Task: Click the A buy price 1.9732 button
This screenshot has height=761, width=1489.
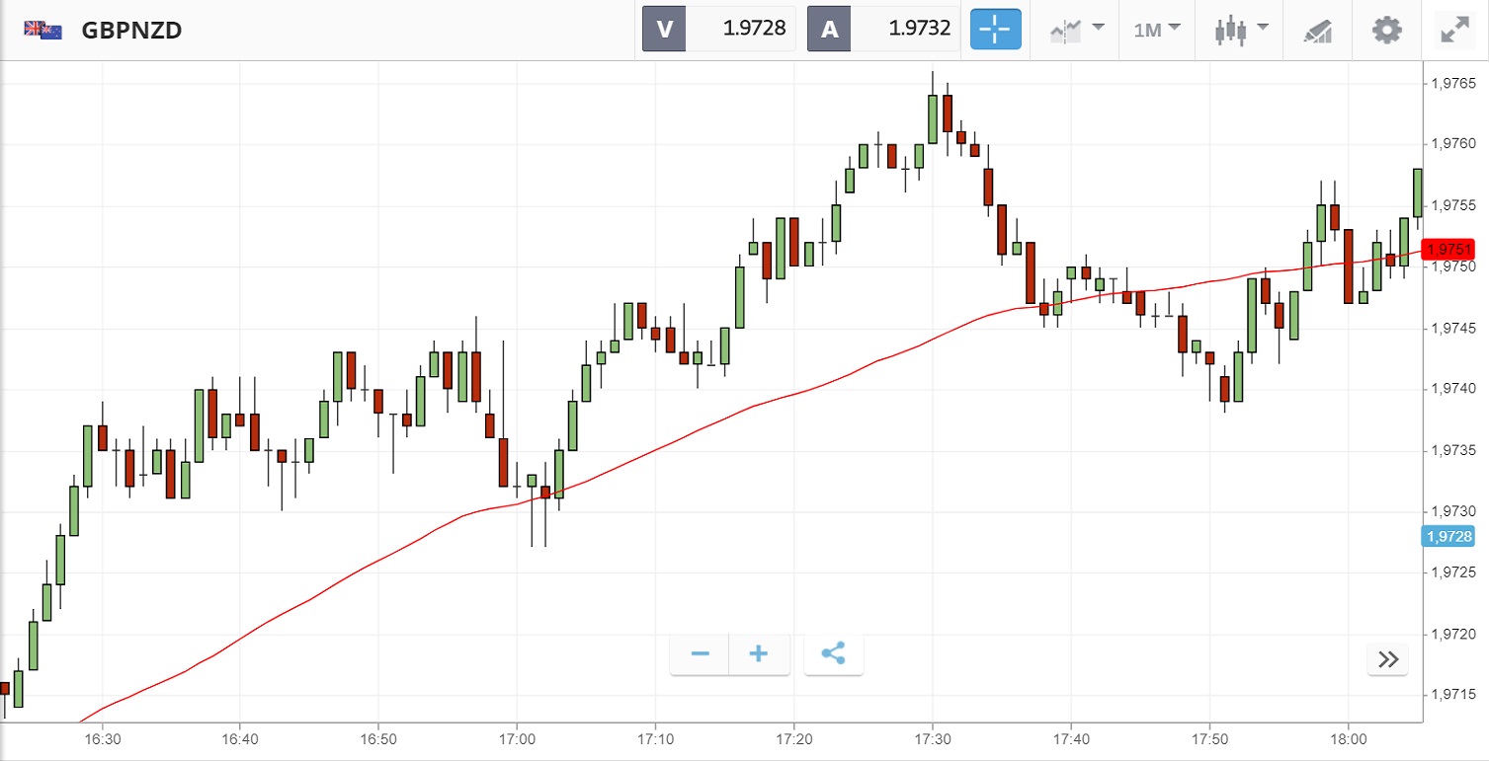Action: click(884, 29)
